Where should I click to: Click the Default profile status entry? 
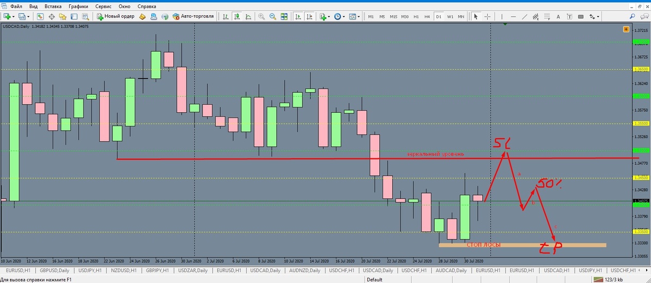click(374, 279)
